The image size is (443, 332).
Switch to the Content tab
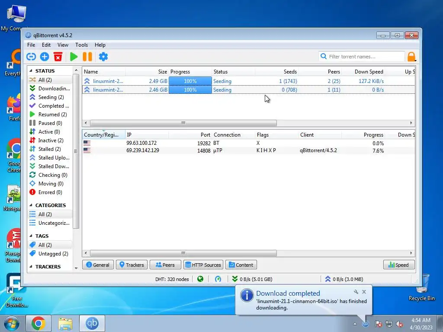[x=241, y=265]
